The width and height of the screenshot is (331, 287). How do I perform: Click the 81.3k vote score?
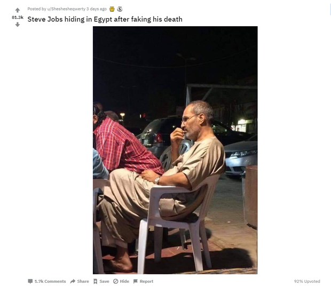click(x=18, y=17)
